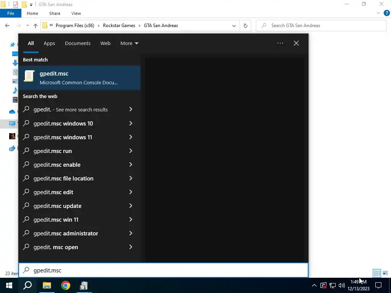Switch to the Apps search tab
Image resolution: width=391 pixels, height=293 pixels.
(49, 43)
